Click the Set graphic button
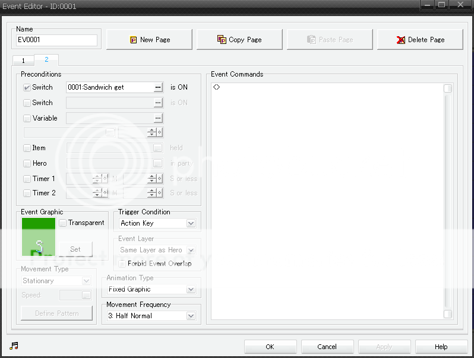 pyautogui.click(x=75, y=249)
